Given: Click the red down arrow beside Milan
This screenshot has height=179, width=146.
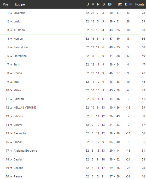Looking at the screenshot, I should click(x=11, y=90).
